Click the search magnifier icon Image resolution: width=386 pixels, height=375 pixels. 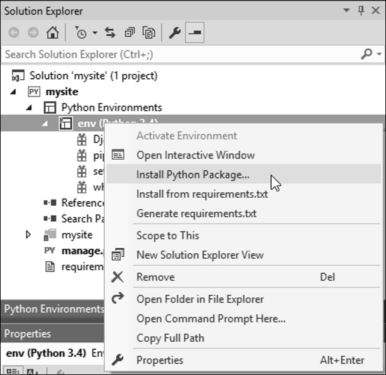(x=366, y=54)
